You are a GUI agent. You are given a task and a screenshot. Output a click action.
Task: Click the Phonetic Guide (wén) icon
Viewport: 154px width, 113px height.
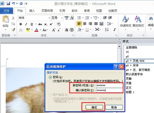coord(67,18)
